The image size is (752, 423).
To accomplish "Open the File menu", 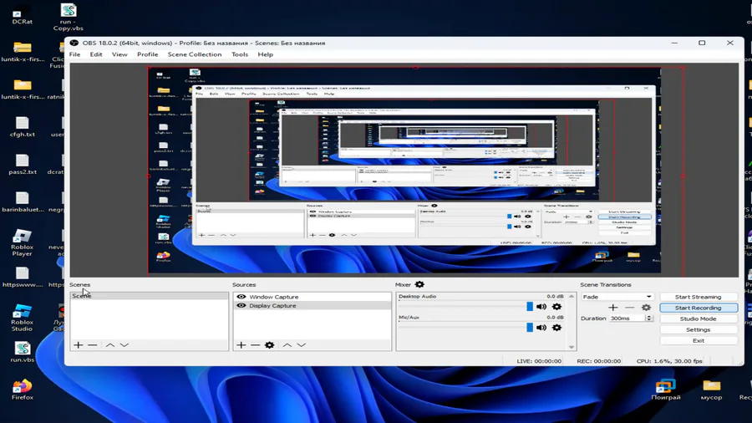I will pyautogui.click(x=75, y=54).
